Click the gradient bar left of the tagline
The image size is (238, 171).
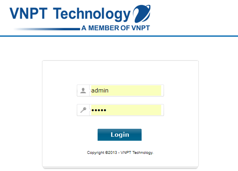[46, 29]
